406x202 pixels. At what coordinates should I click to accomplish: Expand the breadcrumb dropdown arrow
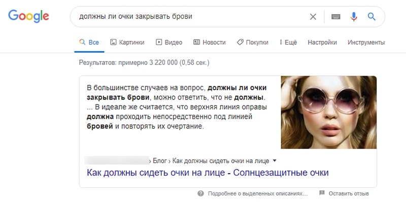click(x=275, y=161)
